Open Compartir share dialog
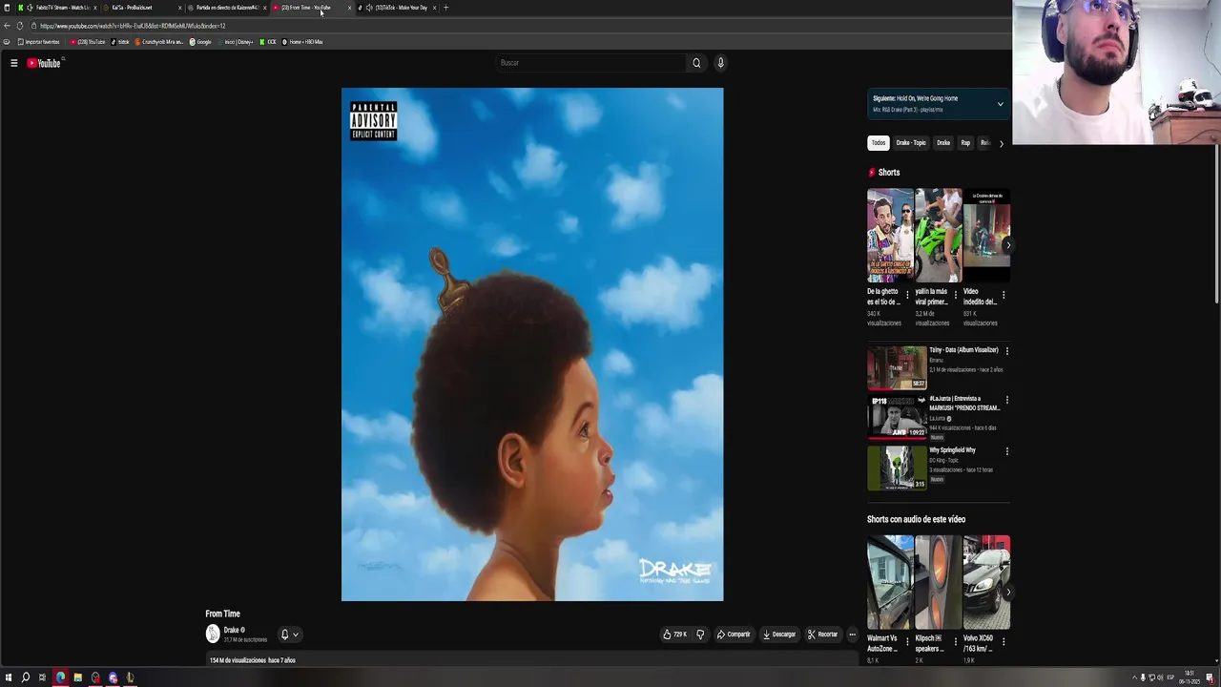The image size is (1221, 687). pyautogui.click(x=734, y=635)
